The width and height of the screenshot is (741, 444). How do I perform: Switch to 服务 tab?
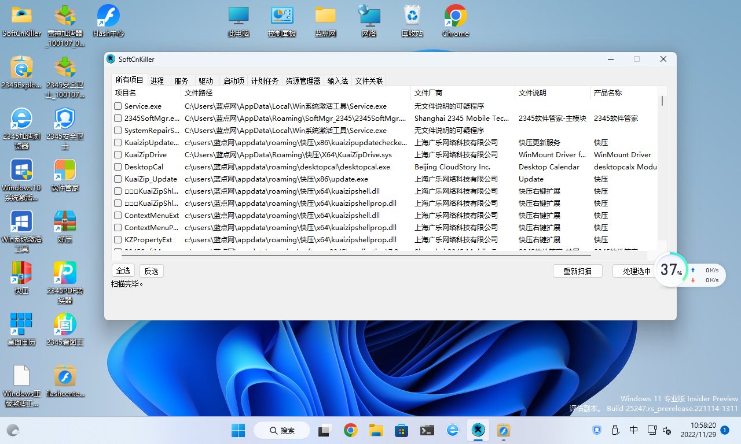point(181,81)
